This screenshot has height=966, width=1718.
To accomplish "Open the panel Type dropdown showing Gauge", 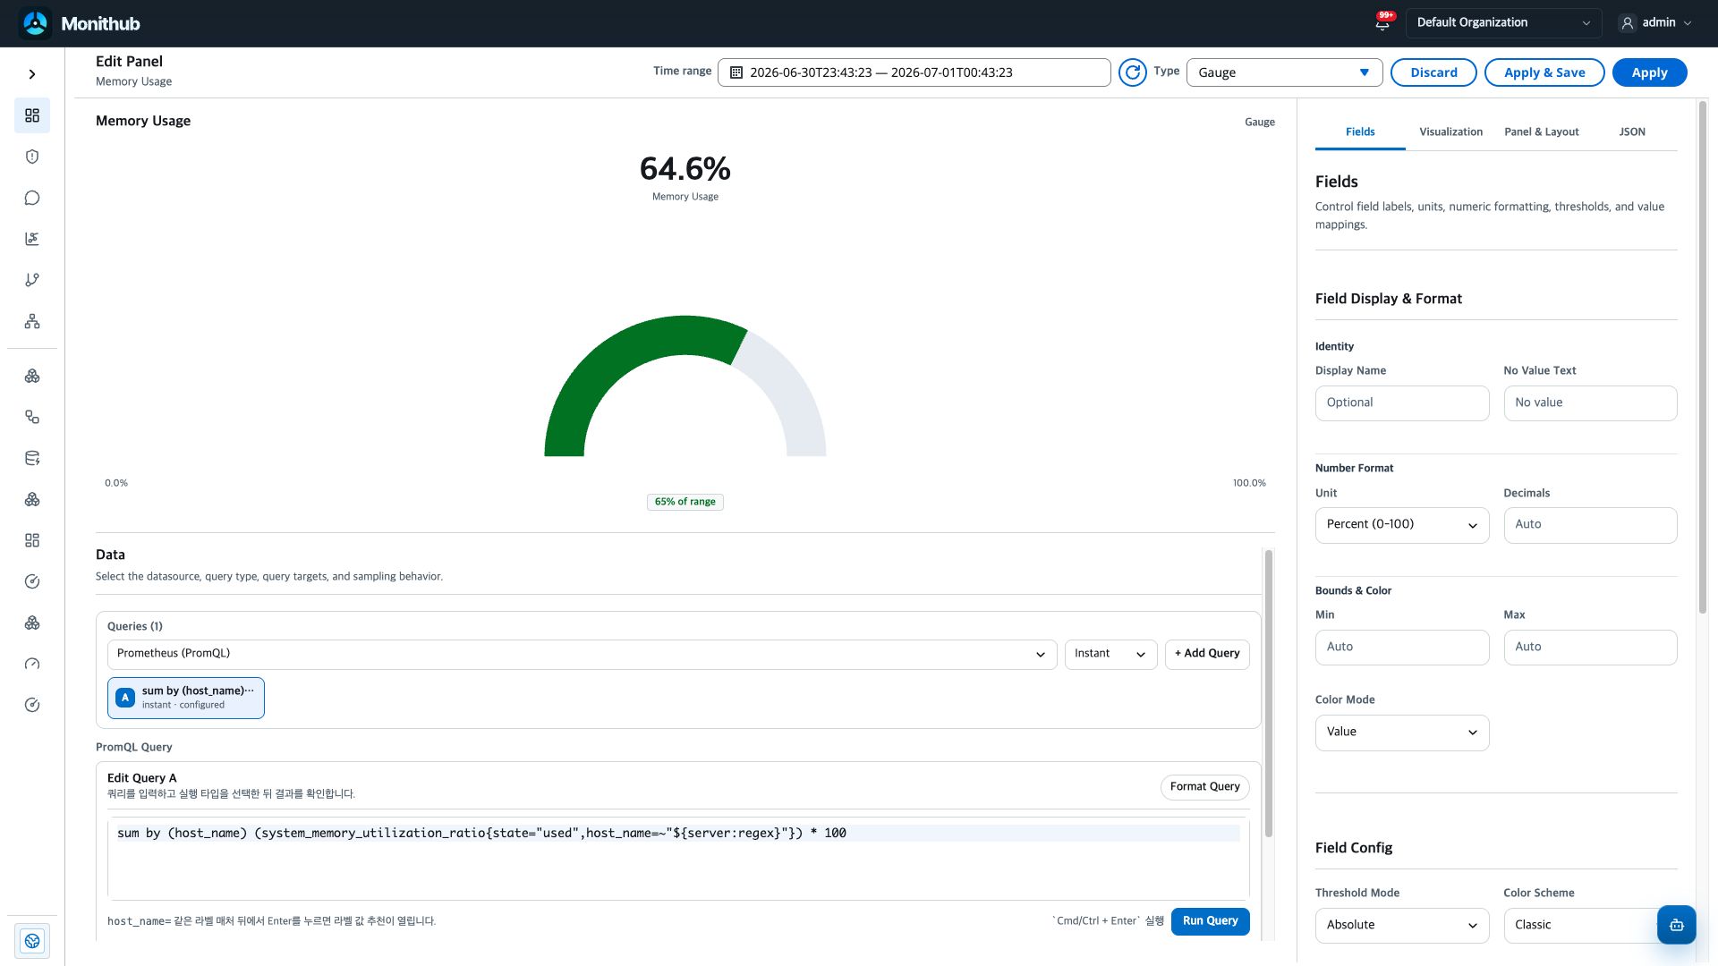I will [1284, 72].
